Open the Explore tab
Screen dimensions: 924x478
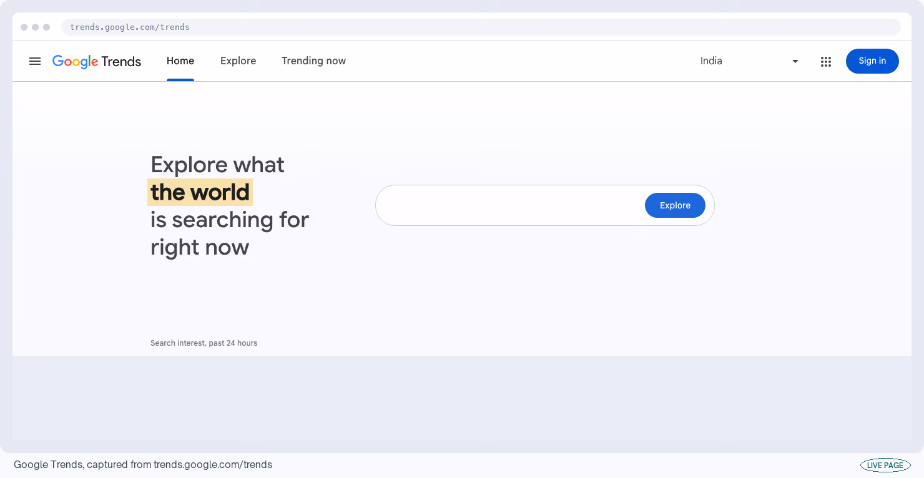tap(238, 61)
